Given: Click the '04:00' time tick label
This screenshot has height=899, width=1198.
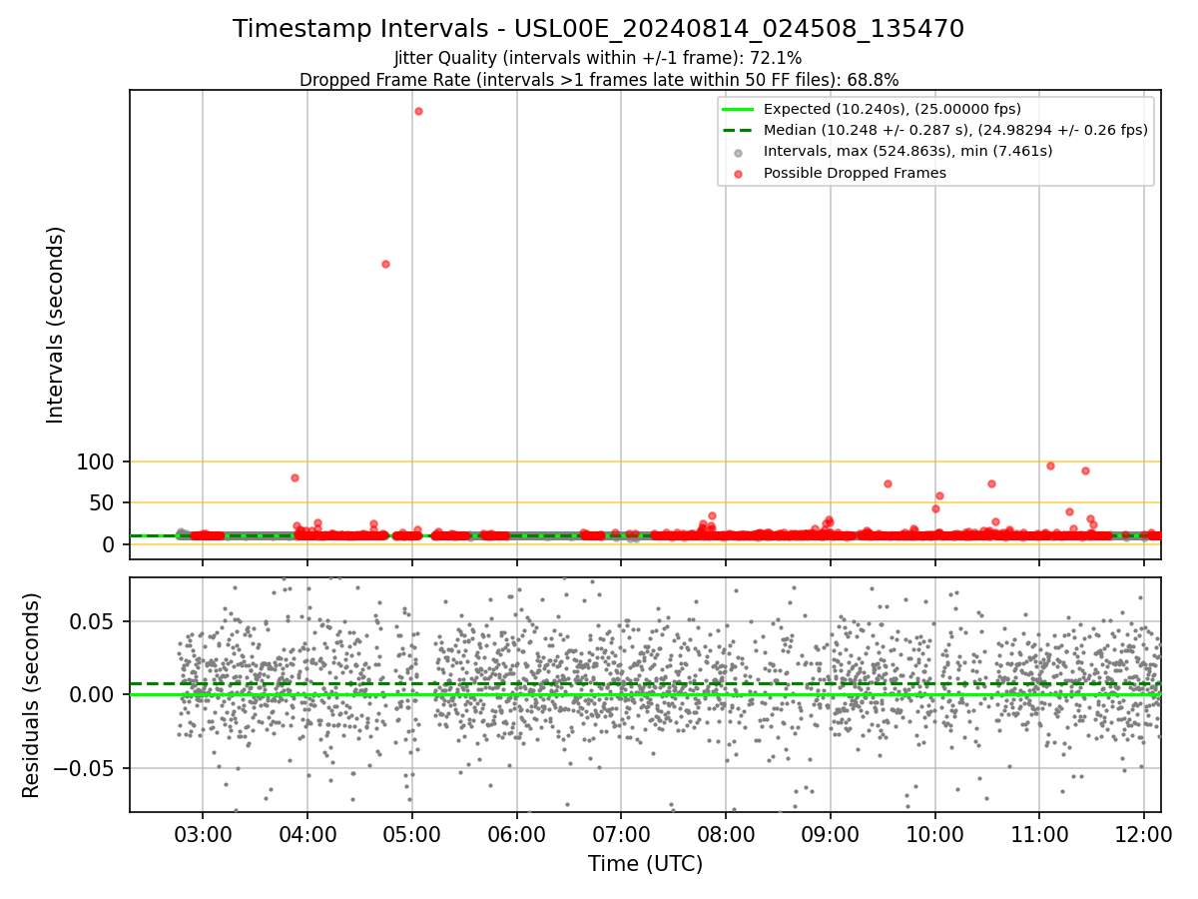Looking at the screenshot, I should tap(307, 833).
